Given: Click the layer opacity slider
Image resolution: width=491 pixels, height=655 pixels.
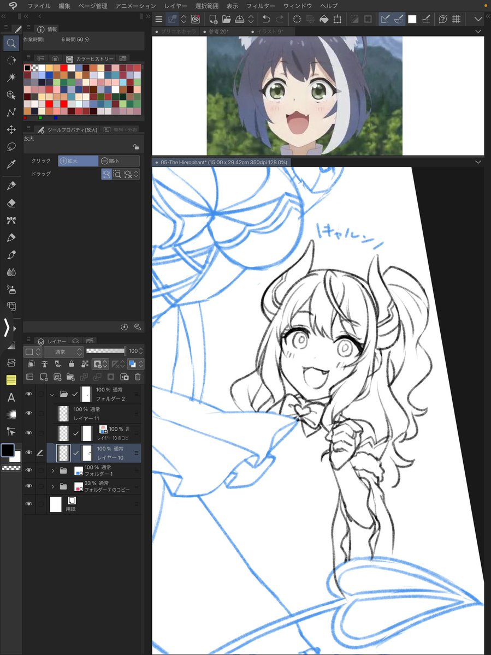Looking at the screenshot, I should [x=105, y=351].
